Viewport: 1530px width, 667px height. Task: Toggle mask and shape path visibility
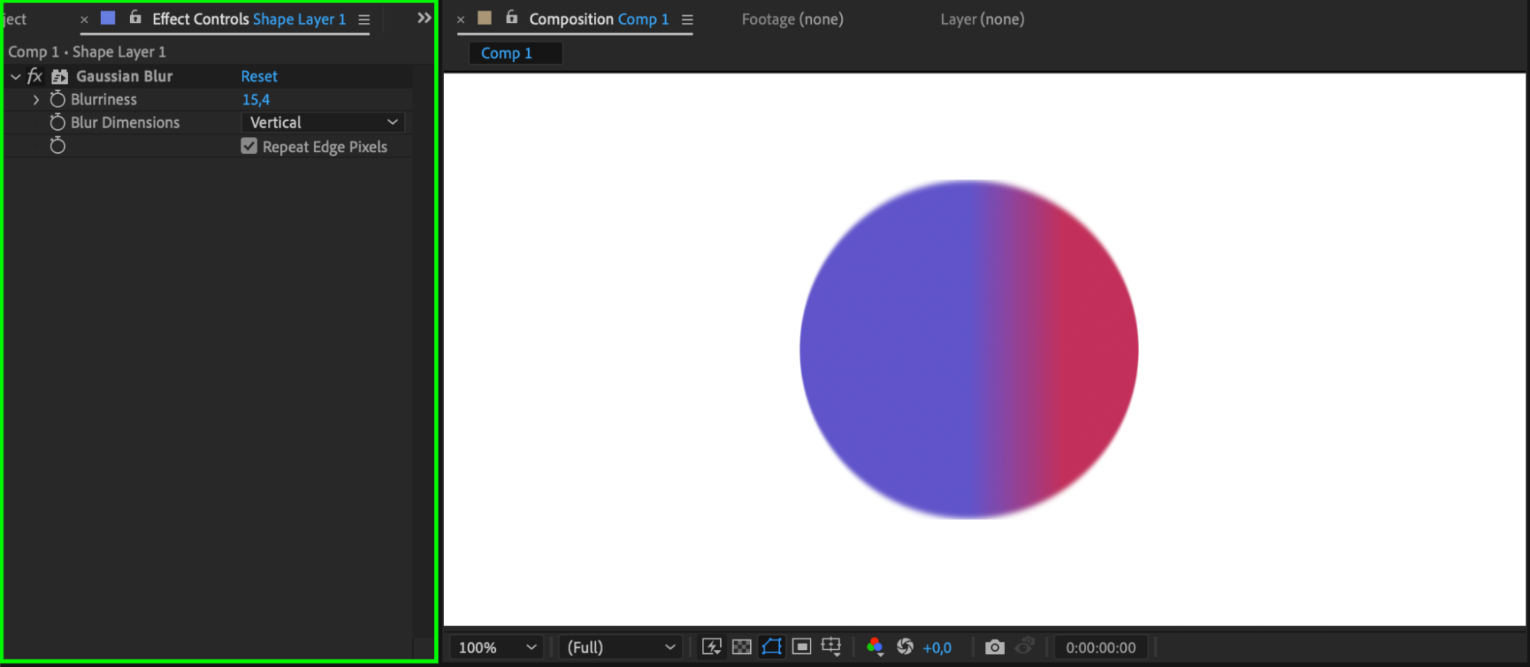point(772,647)
